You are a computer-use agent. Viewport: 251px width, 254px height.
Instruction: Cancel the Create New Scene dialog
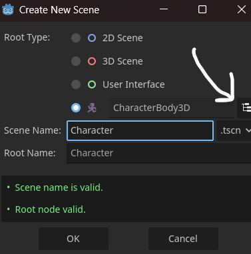coord(183,239)
